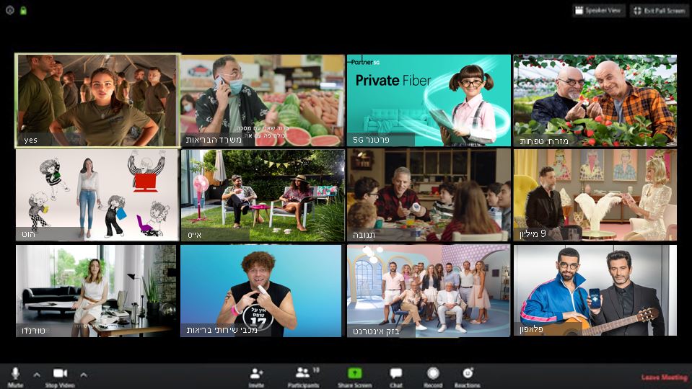
Task: Click the 'תנובה' participant video tile
Action: 428,195
